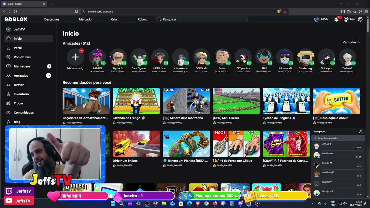Open the Caçadores de Armazenamento thumbnail
The height and width of the screenshot is (208, 370).
point(86,101)
